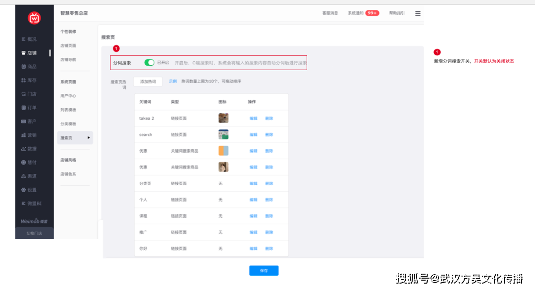Image resolution: width=535 pixels, height=290 pixels.
Task: Toggle the 分词搜索 switch off
Action: pos(149,63)
